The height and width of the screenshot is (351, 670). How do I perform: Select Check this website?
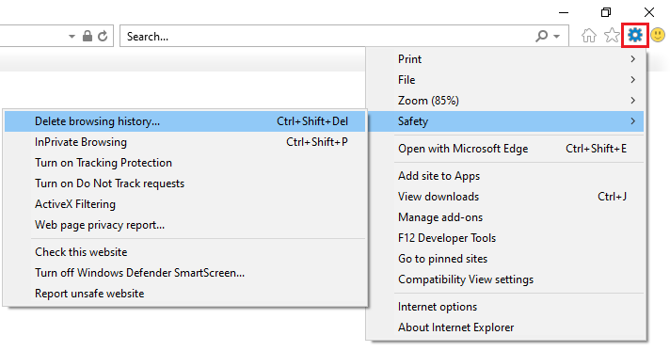click(185, 252)
